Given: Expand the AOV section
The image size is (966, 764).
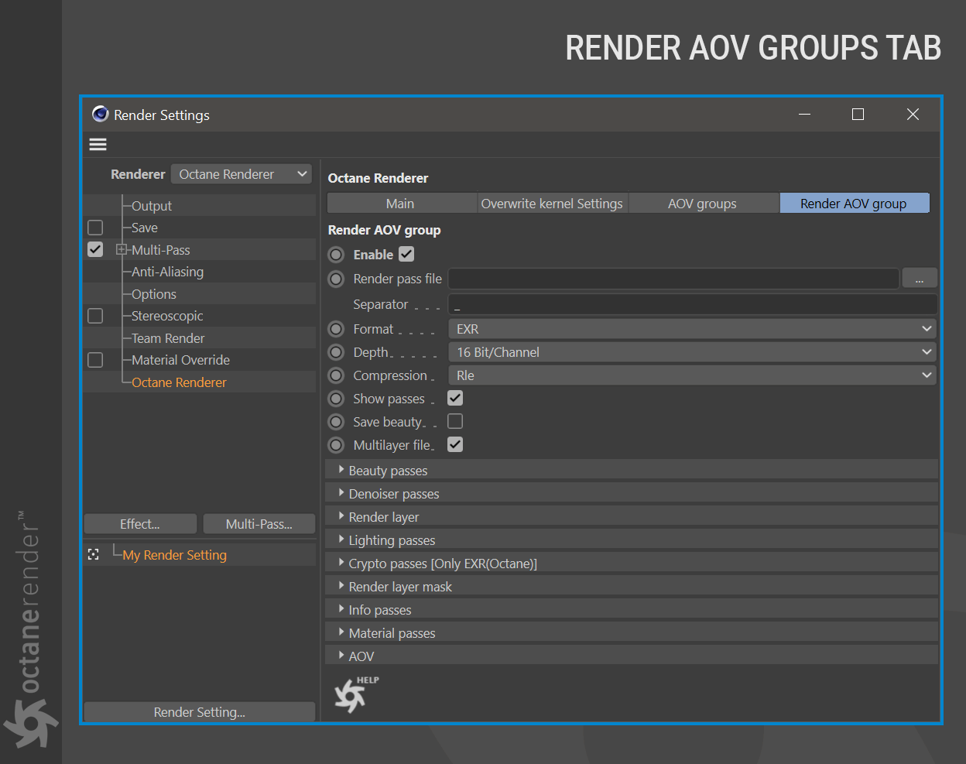Looking at the screenshot, I should click(632, 656).
